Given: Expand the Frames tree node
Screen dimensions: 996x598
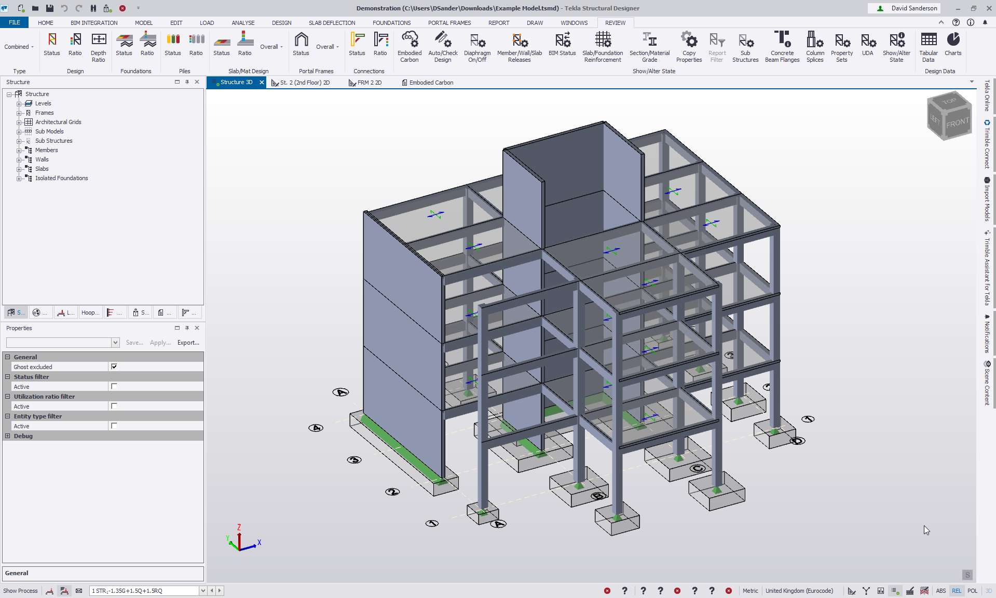Looking at the screenshot, I should click(19, 113).
